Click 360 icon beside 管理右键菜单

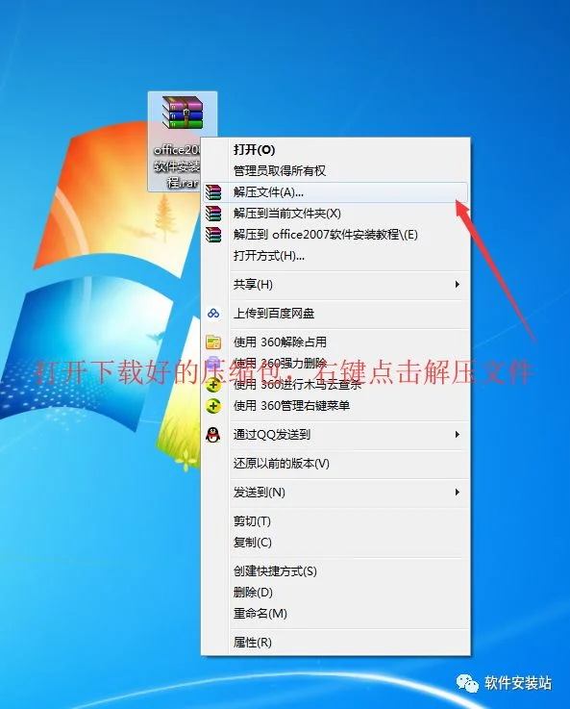click(213, 406)
